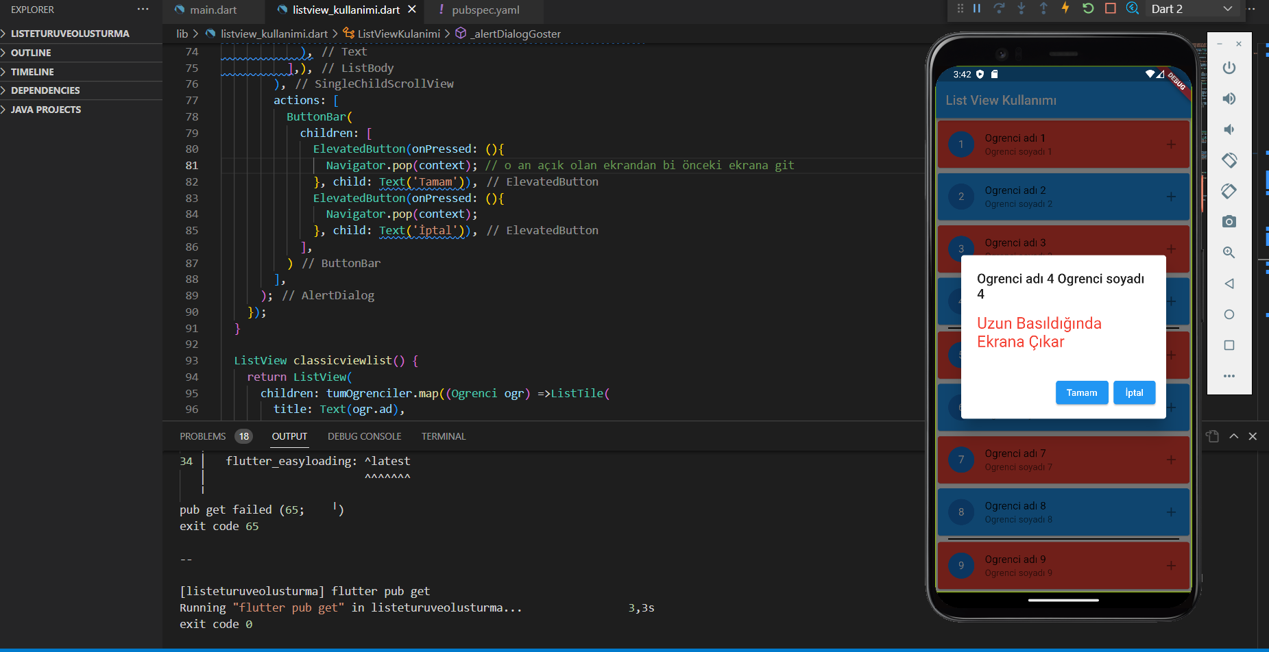Viewport: 1269px width, 652px height.
Task: Click the debug Step Over icon
Action: pos(999,8)
